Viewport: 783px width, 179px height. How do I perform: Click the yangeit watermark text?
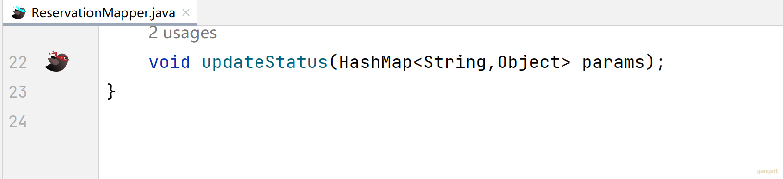point(767,171)
